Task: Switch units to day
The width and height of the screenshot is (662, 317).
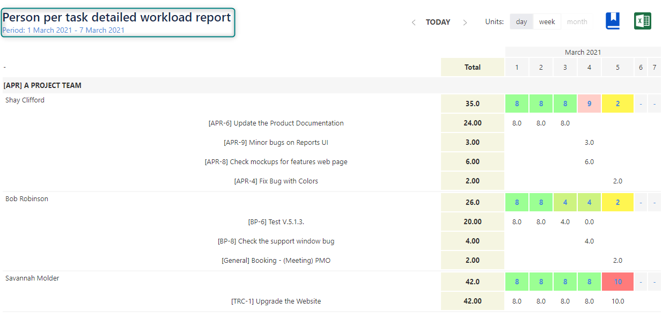Action: 521,22
